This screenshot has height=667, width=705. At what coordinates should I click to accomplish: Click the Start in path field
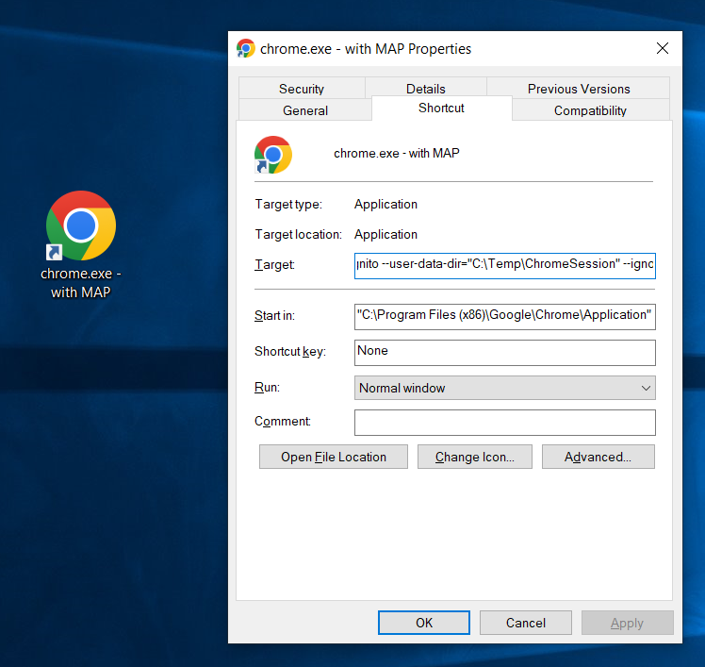point(504,315)
